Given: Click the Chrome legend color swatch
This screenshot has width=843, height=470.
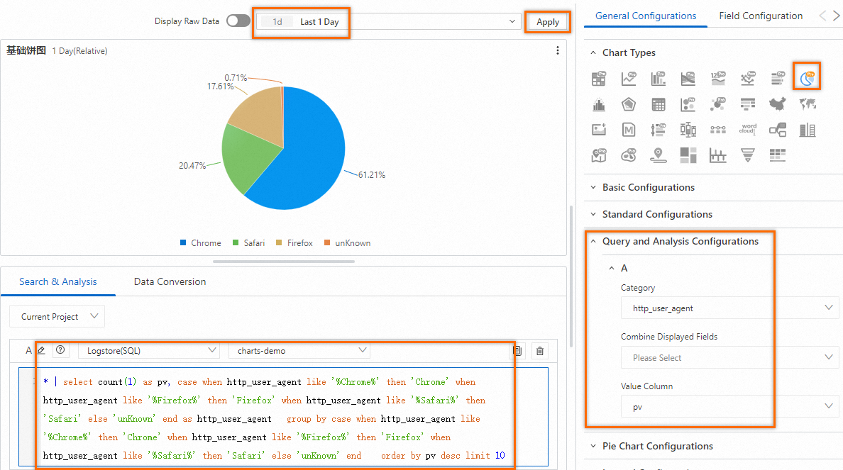Looking at the screenshot, I should coord(183,242).
